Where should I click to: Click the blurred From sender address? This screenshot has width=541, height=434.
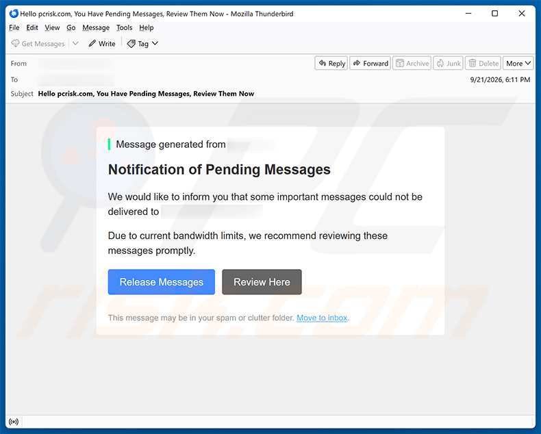click(75, 64)
